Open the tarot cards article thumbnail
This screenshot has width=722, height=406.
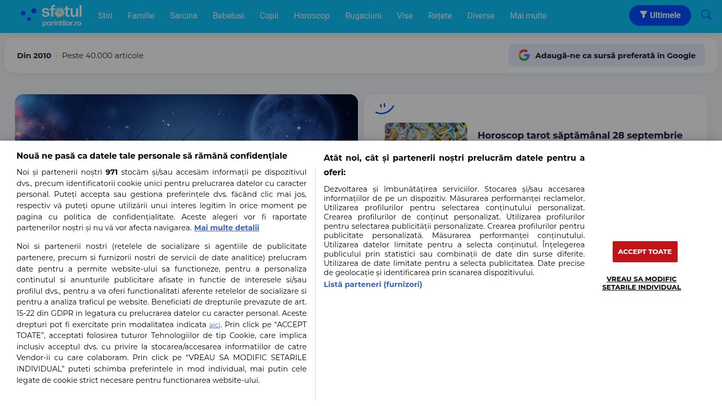426,131
